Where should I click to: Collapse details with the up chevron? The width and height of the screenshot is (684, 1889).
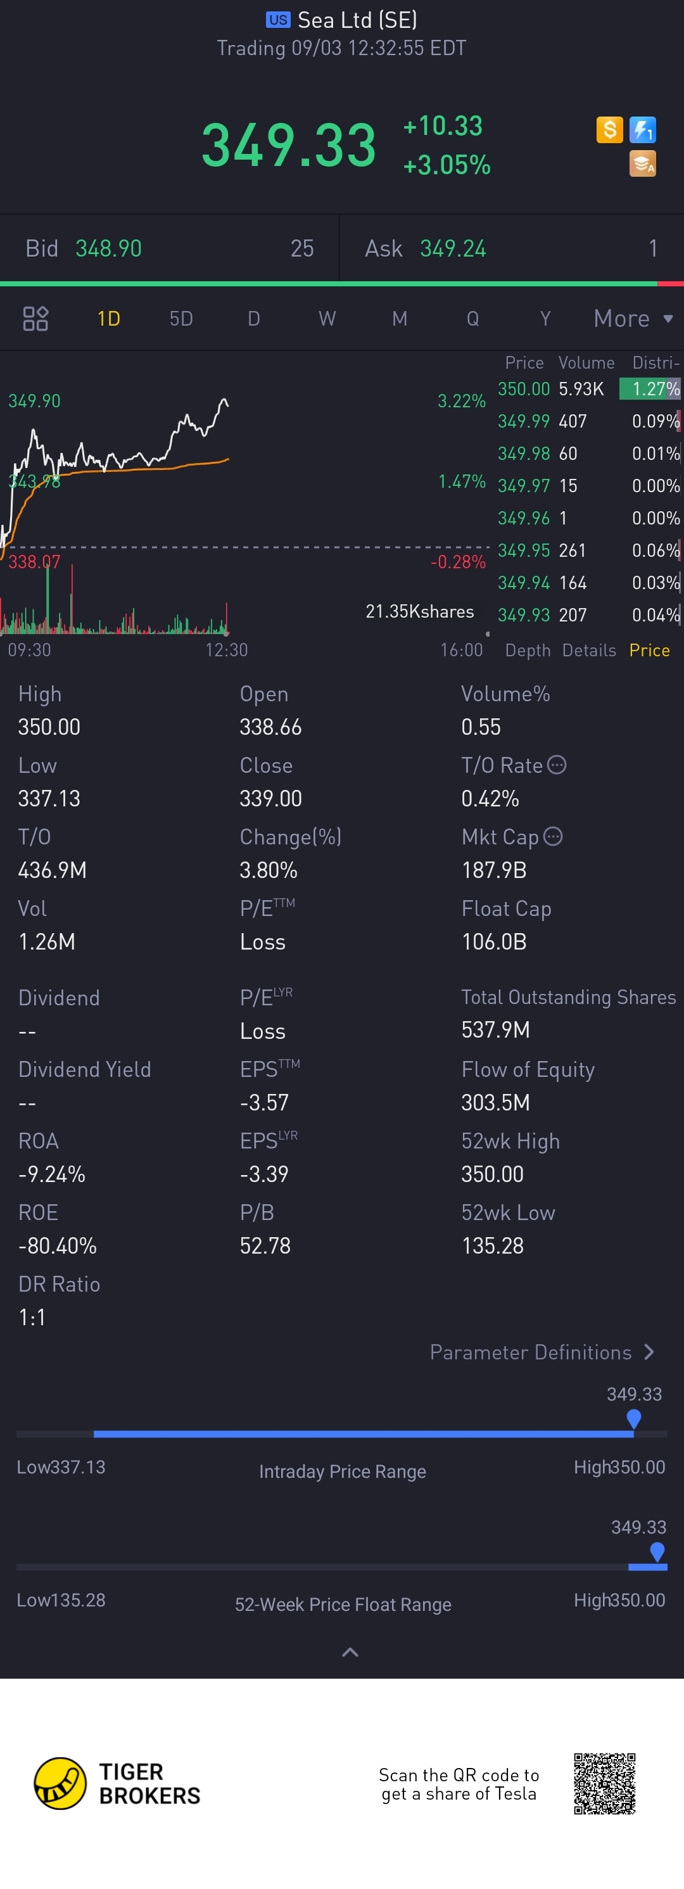pos(350,1651)
